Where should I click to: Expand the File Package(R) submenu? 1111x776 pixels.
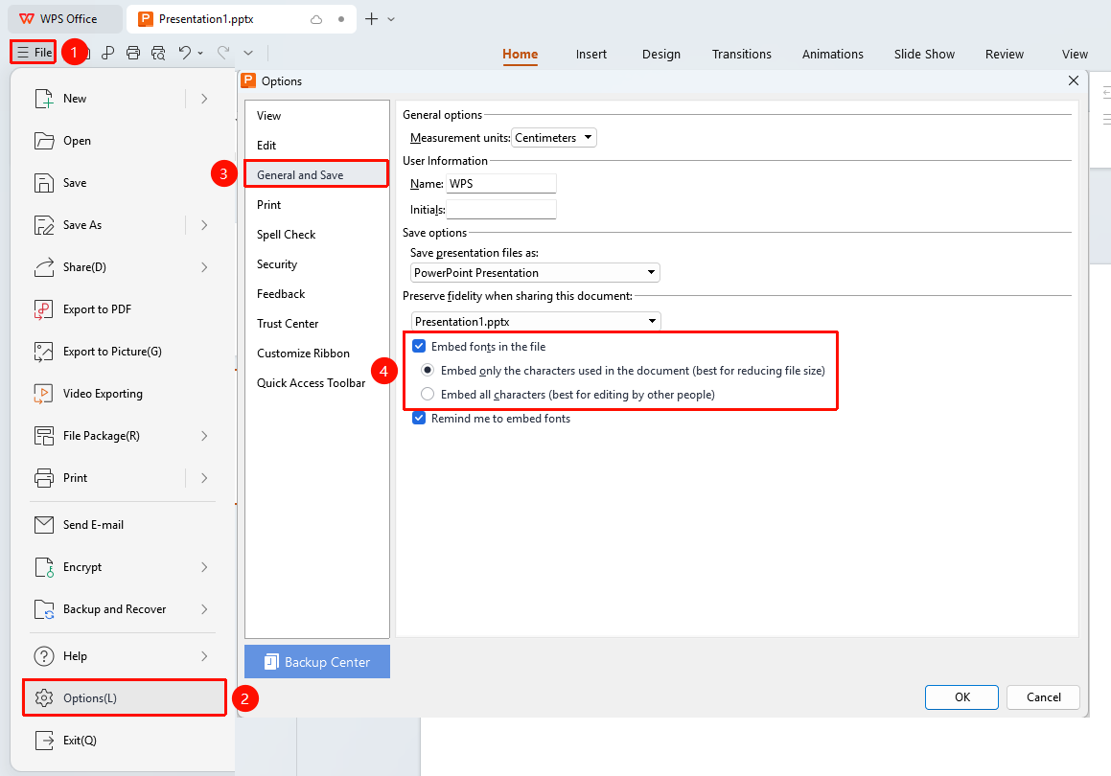(204, 436)
